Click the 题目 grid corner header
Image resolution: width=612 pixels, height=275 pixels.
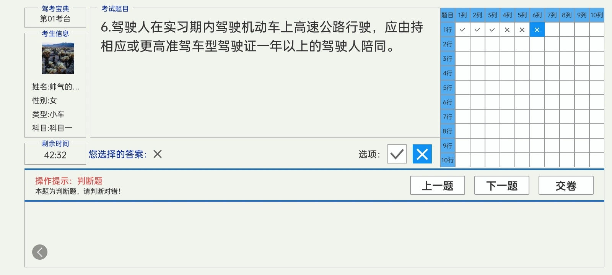[x=448, y=15]
